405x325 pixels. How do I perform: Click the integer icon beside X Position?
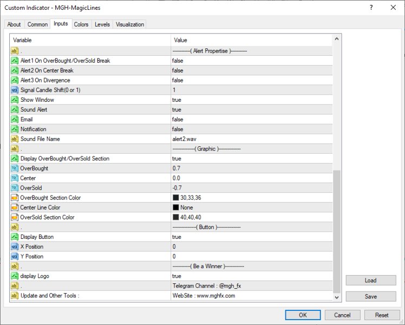pyautogui.click(x=15, y=246)
